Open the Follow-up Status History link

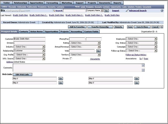[x=136, y=55]
